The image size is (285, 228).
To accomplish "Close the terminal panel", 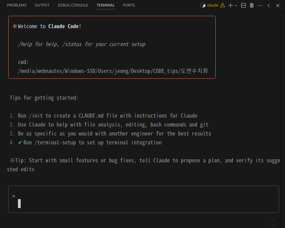I will pos(278,6).
